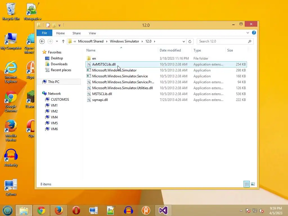Open the Home ribbon tab
The height and width of the screenshot is (216, 288).
(60, 33)
